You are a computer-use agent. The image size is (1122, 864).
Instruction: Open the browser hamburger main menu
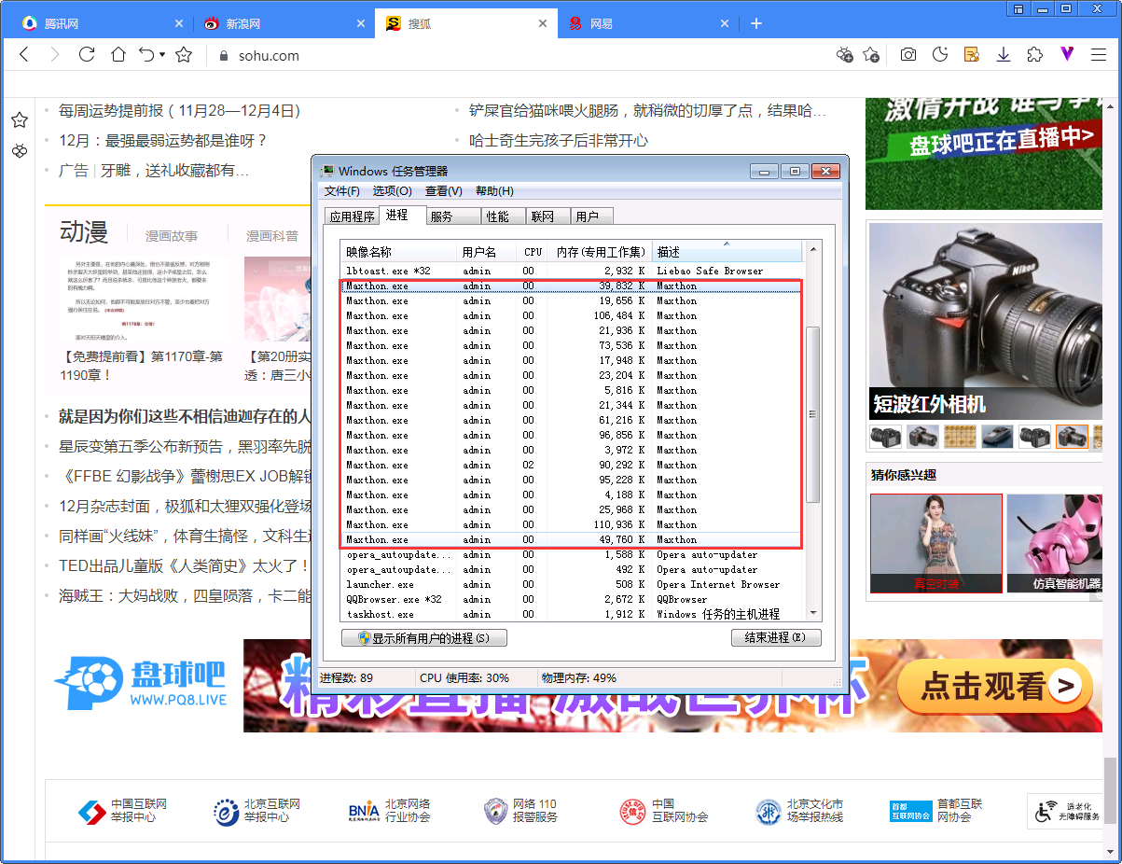pyautogui.click(x=1099, y=55)
